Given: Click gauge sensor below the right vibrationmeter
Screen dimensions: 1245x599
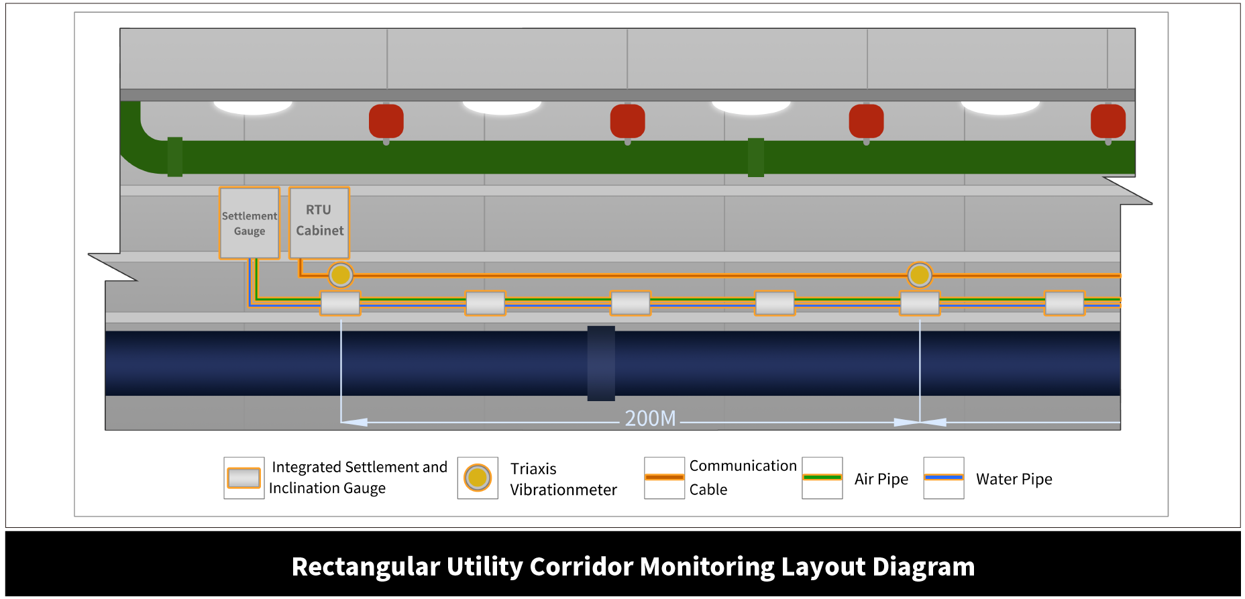Looking at the screenshot, I should [920, 303].
